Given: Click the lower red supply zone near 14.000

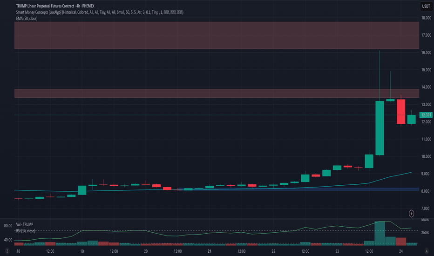Looking at the screenshot, I should click(217, 93).
